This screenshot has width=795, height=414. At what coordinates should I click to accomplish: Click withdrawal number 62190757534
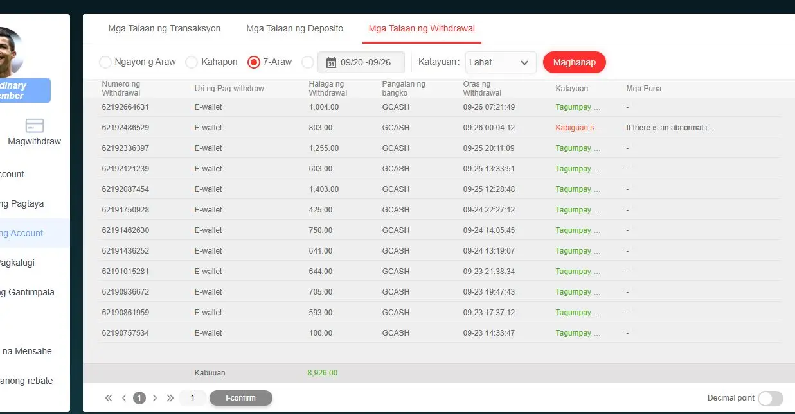pos(125,333)
